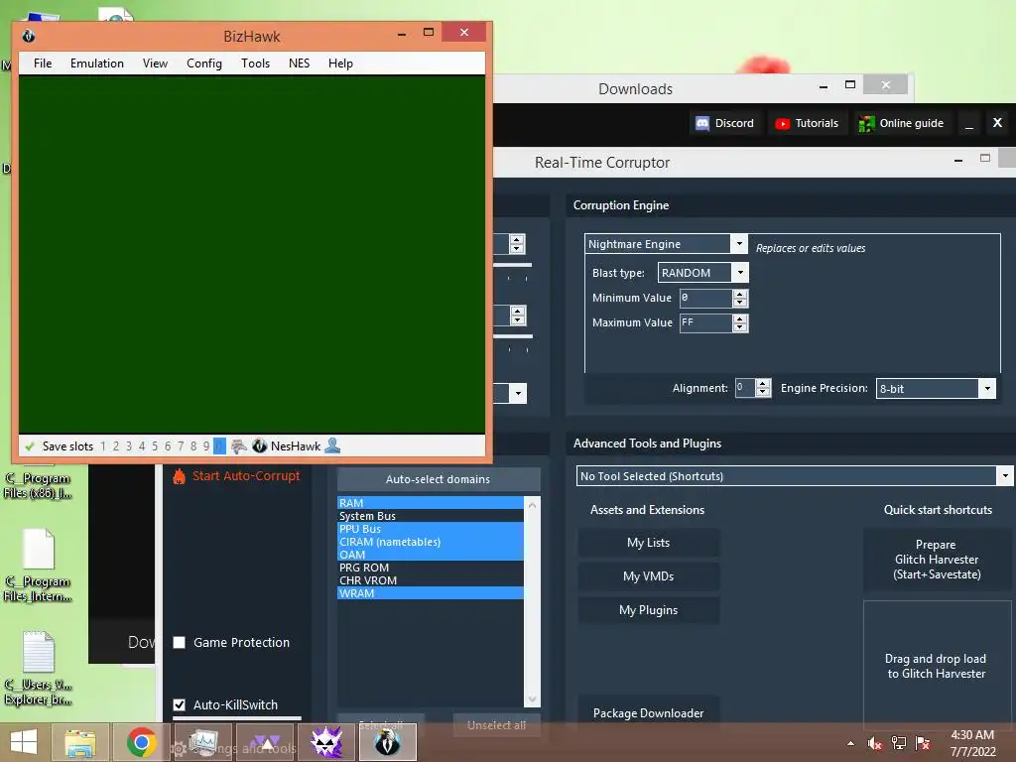Open C_Program Files (x86) desktop icon
Viewport: 1016px width, 762px height.
(39, 485)
